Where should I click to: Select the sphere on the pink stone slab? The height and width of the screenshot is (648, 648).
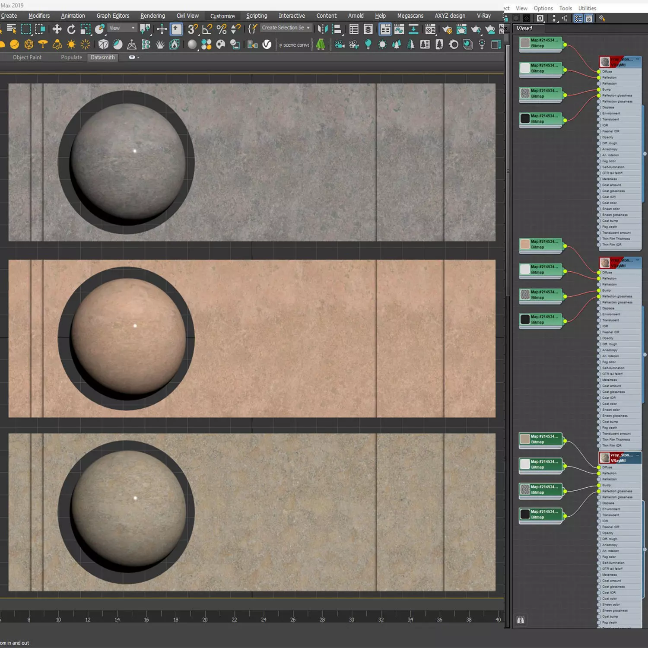tap(128, 336)
